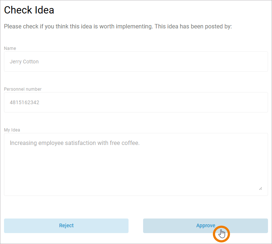Click the "Name" field label
Image resolution: width=272 pixels, height=244 pixels.
[10, 48]
